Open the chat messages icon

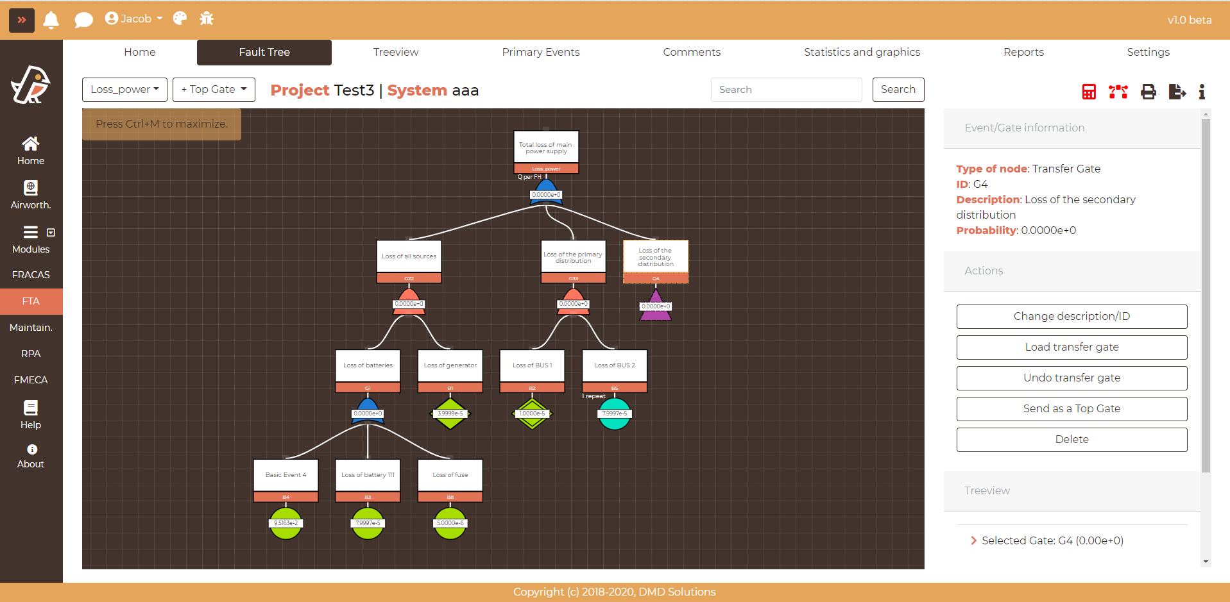tap(83, 20)
